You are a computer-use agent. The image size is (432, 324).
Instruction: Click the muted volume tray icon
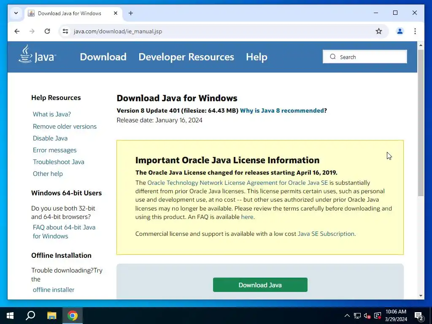click(x=367, y=316)
